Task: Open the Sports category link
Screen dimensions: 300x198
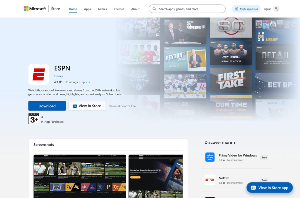Action: [85, 82]
